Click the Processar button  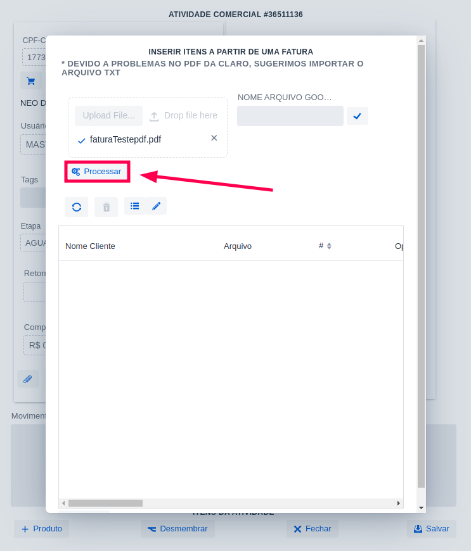[x=97, y=172]
